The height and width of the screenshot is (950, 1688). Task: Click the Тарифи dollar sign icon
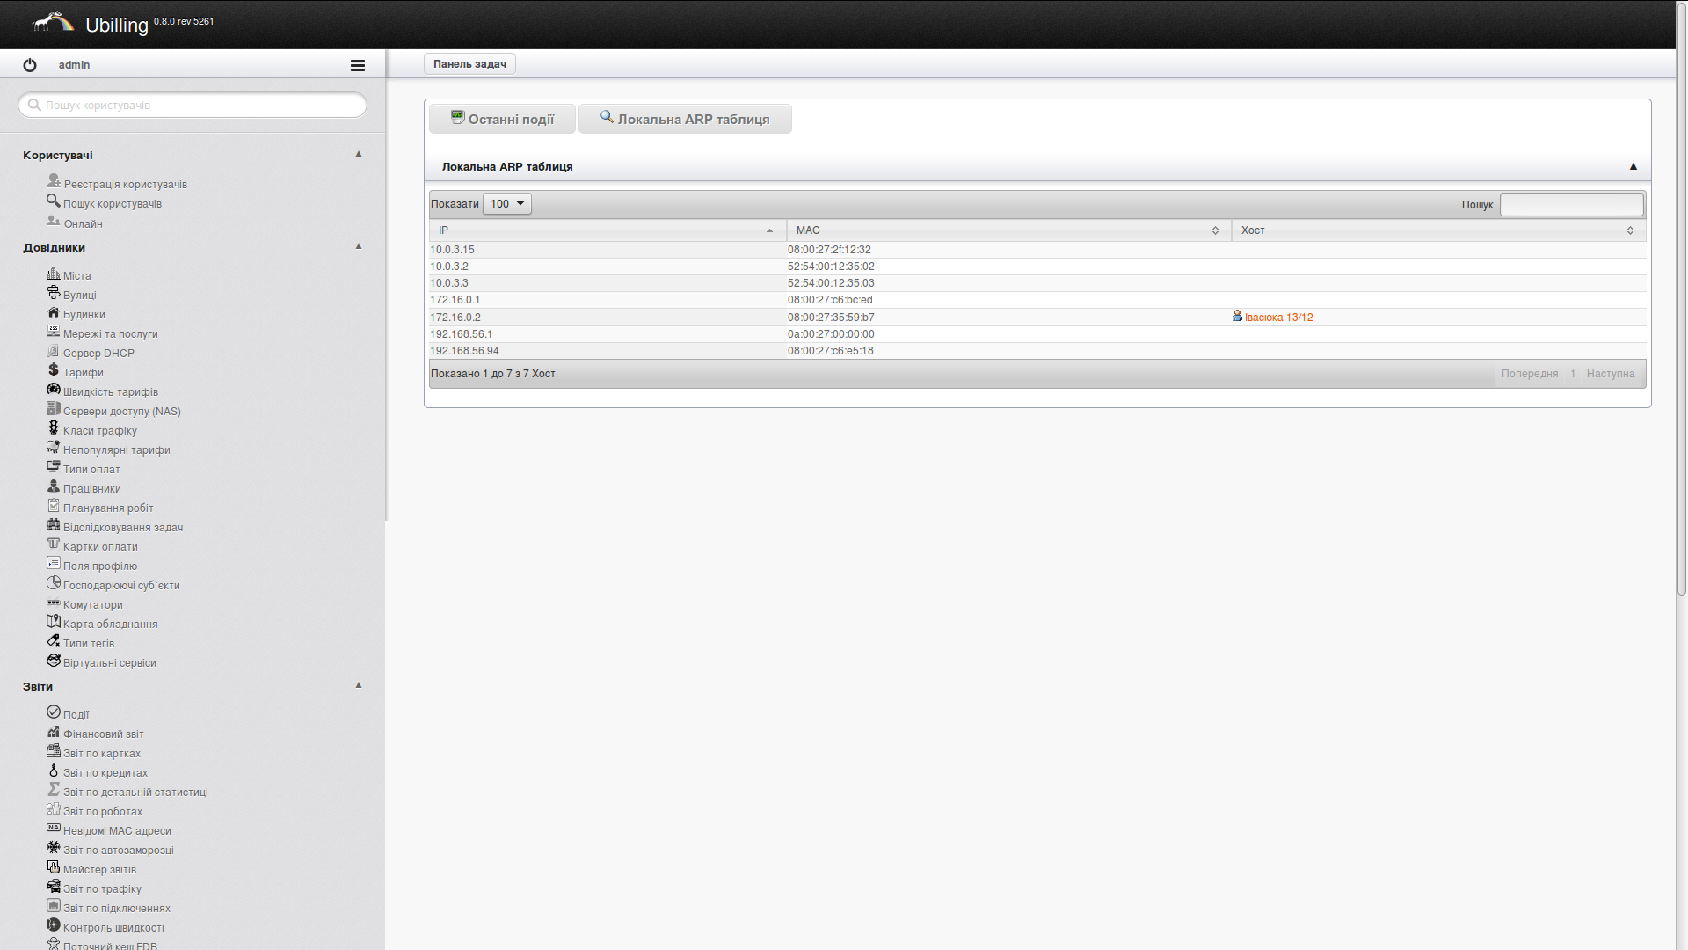tap(53, 370)
